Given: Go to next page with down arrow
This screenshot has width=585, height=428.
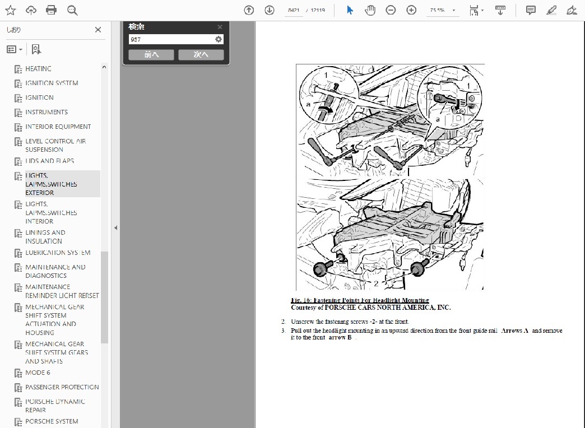Looking at the screenshot, I should click(x=270, y=10).
